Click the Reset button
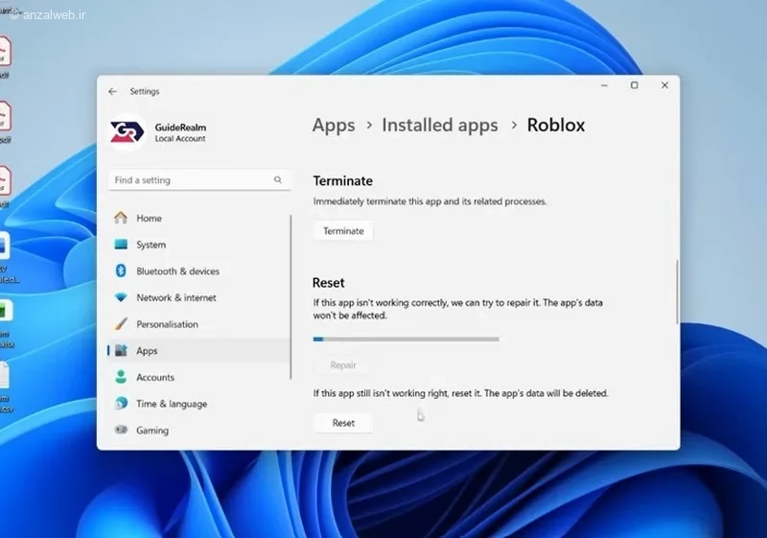 343,423
